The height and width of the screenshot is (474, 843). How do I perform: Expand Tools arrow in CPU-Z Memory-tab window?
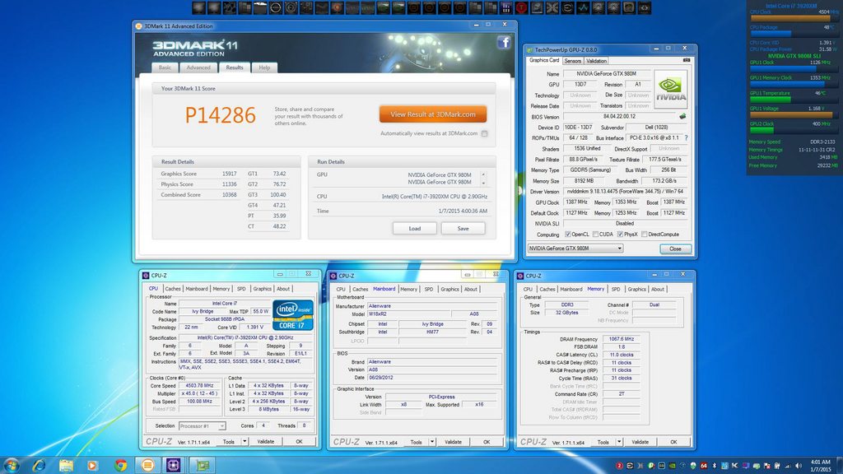619,442
